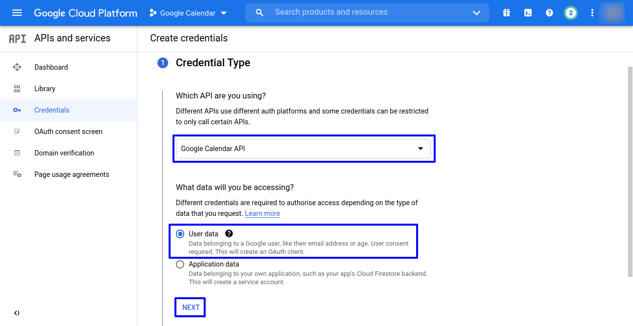
Task: Open the Google Calendar API dropdown
Action: pos(303,149)
